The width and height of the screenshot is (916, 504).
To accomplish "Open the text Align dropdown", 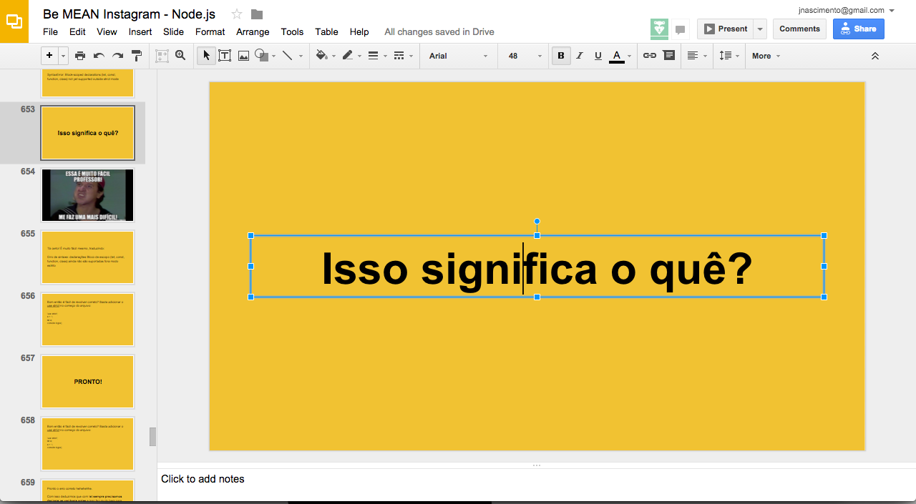I will [x=696, y=56].
